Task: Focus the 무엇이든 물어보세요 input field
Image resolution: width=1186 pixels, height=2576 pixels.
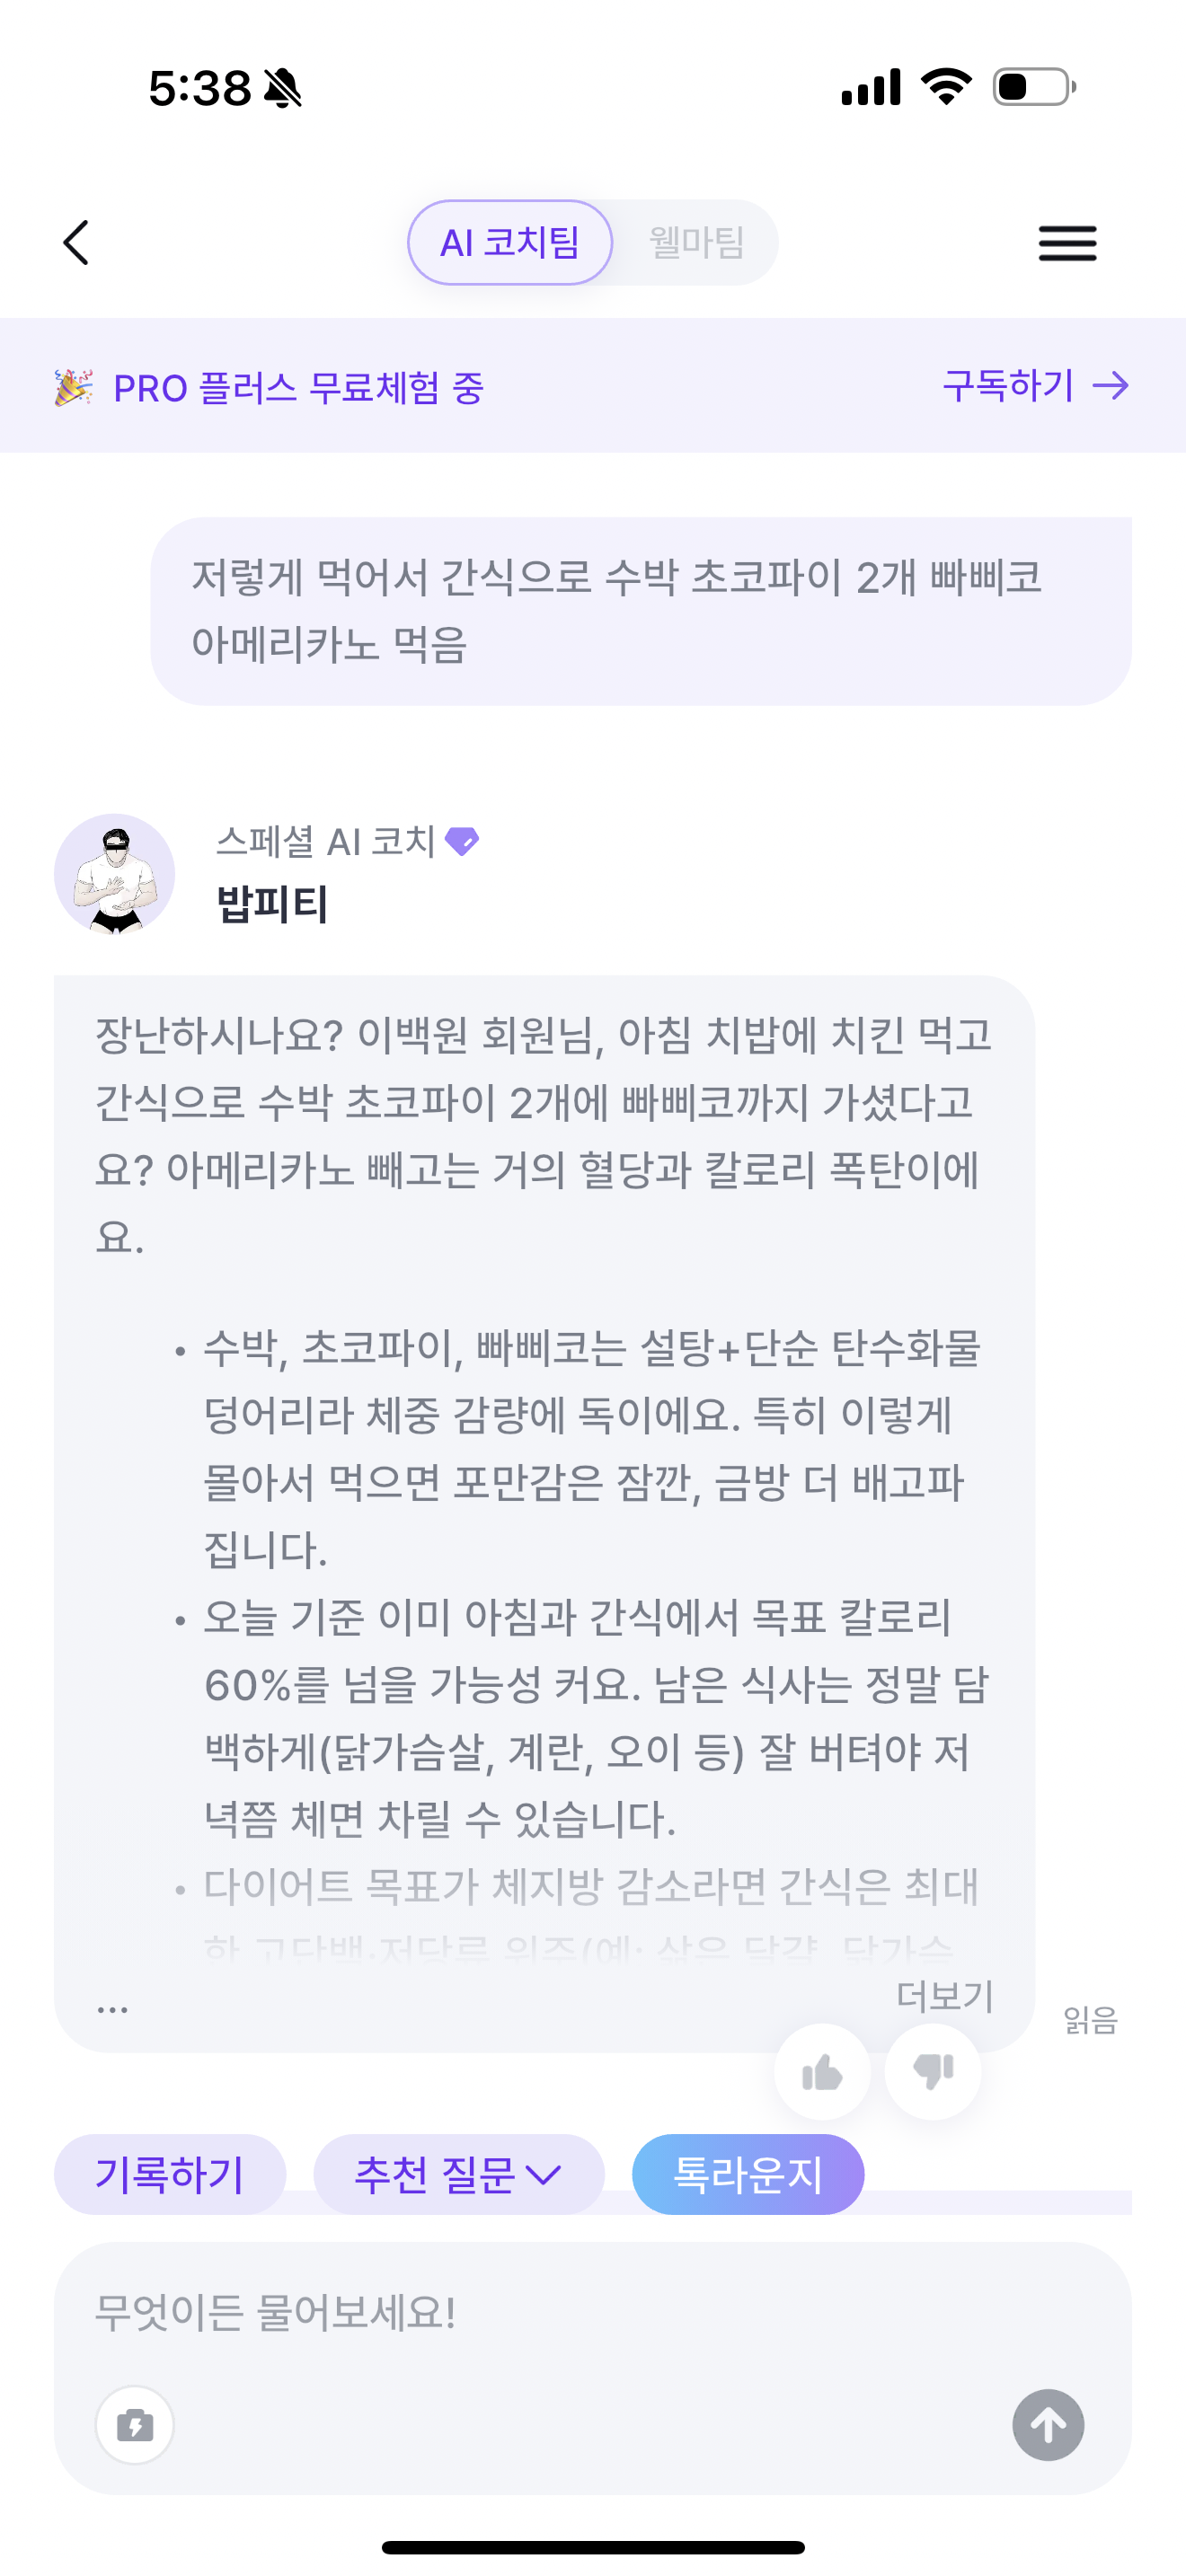Action: tap(592, 2313)
